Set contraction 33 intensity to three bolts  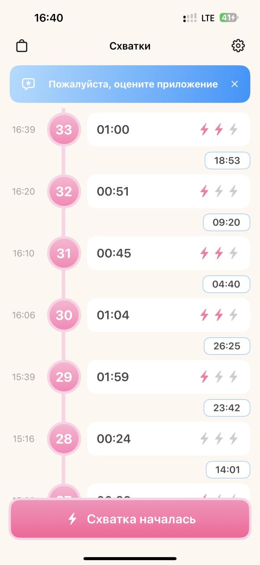(x=233, y=130)
